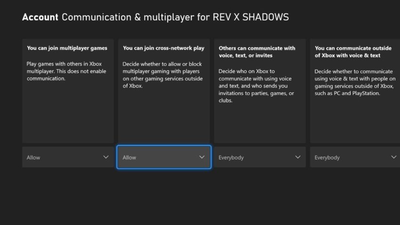Image resolution: width=400 pixels, height=225 pixels.
Task: Click chevron on outside-Xbox communication dropdown
Action: 393,157
